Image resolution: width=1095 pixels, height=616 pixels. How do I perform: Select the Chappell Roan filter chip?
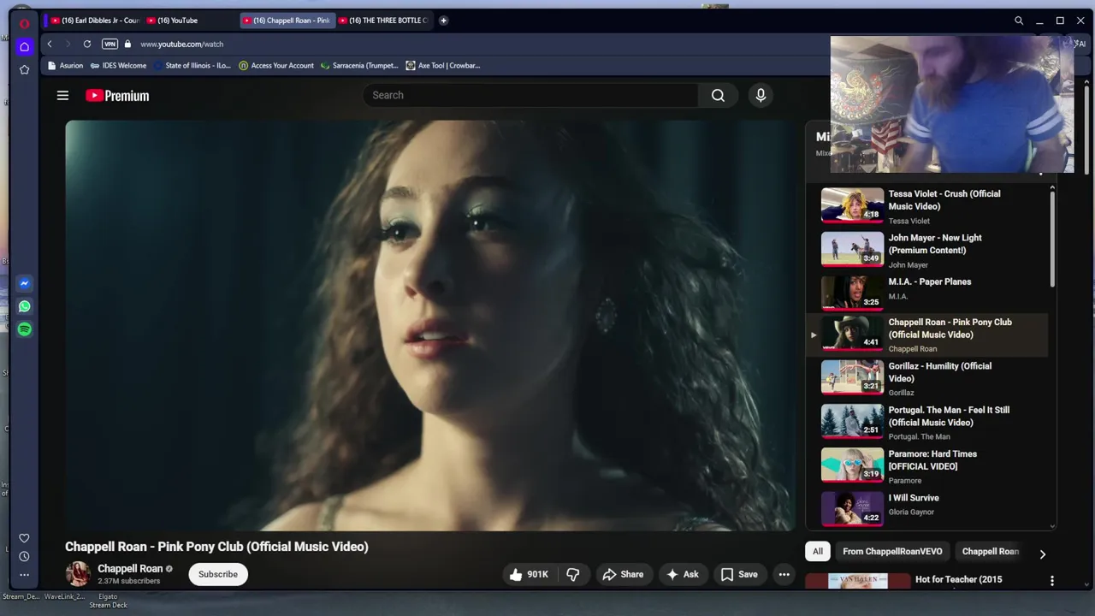click(991, 551)
